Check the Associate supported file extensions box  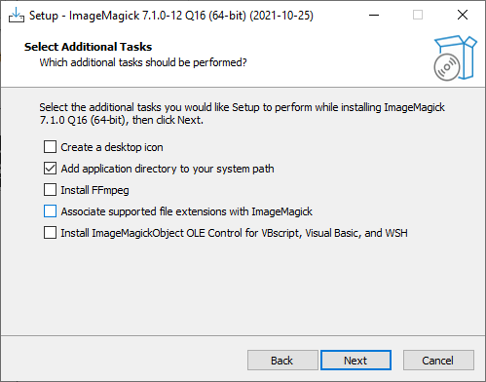tap(50, 211)
